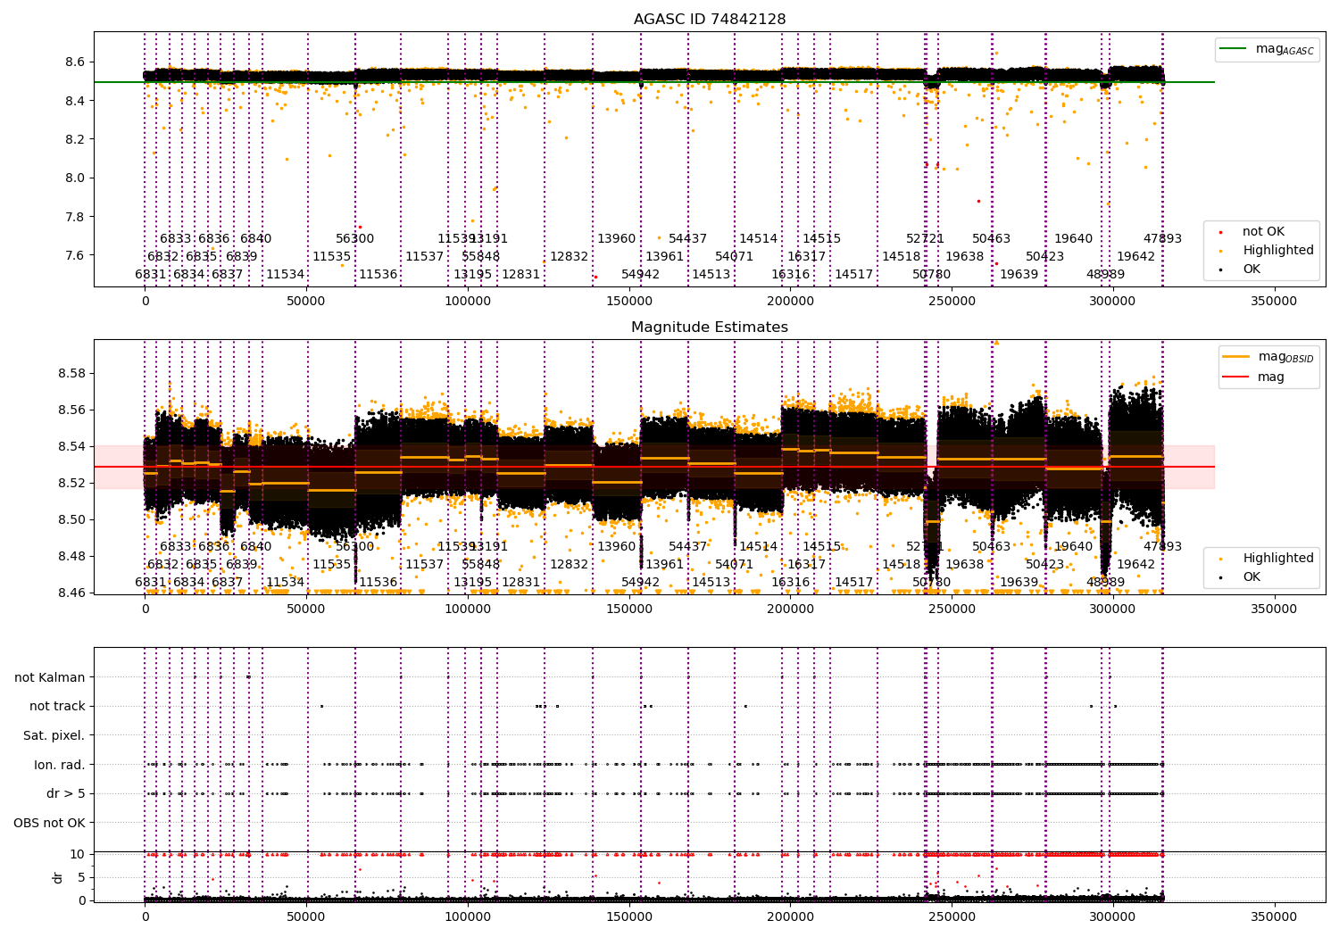Screen dimensions: 1339x937
Task: Click OBSID label '12832' in the top plot
Action: [x=570, y=257]
